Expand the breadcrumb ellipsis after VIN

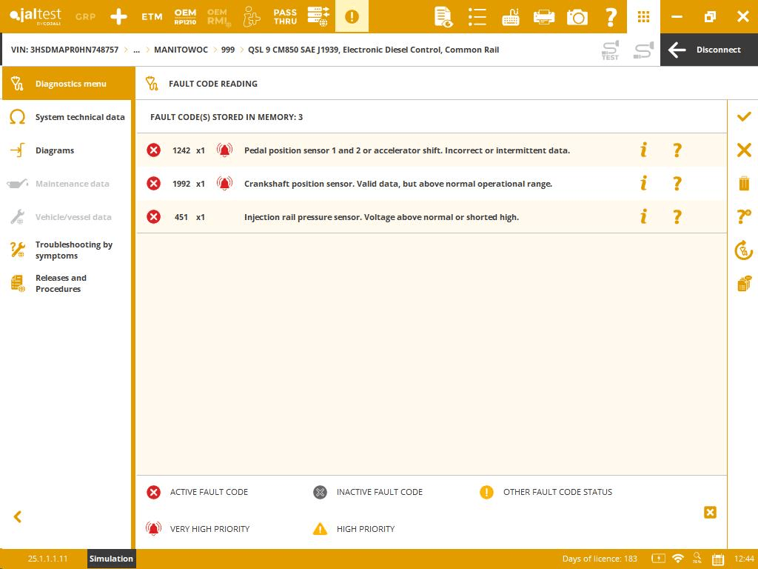(136, 50)
